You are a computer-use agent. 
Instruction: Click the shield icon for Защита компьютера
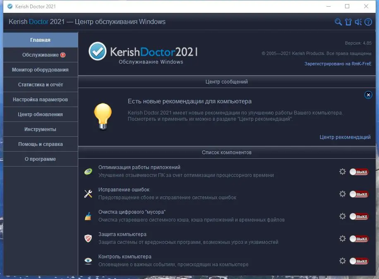click(88, 238)
